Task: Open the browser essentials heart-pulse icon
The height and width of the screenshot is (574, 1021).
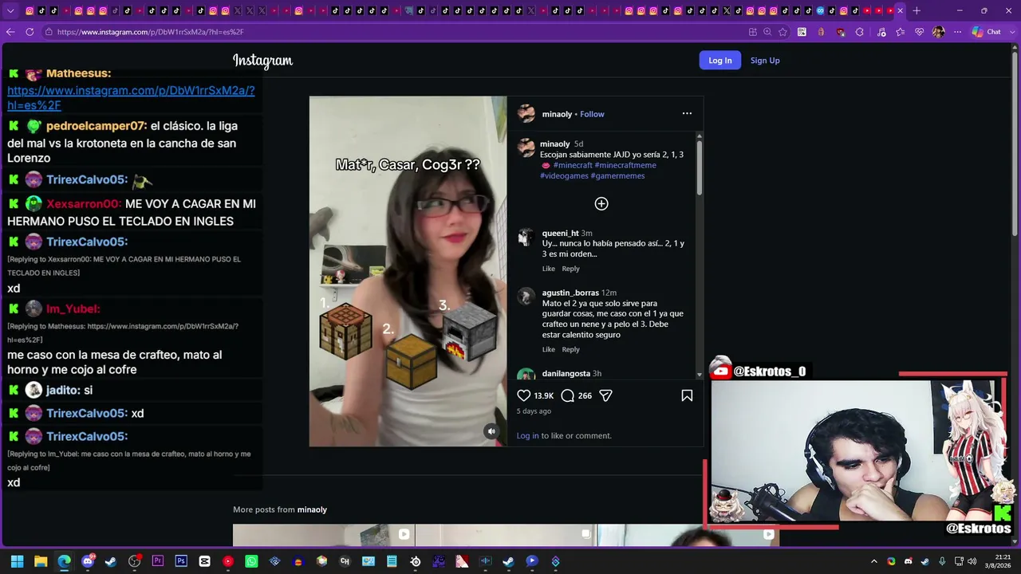Action: (x=920, y=32)
